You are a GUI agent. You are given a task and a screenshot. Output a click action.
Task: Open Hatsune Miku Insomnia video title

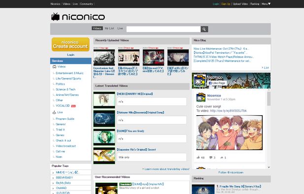pyautogui.click(x=140, y=113)
